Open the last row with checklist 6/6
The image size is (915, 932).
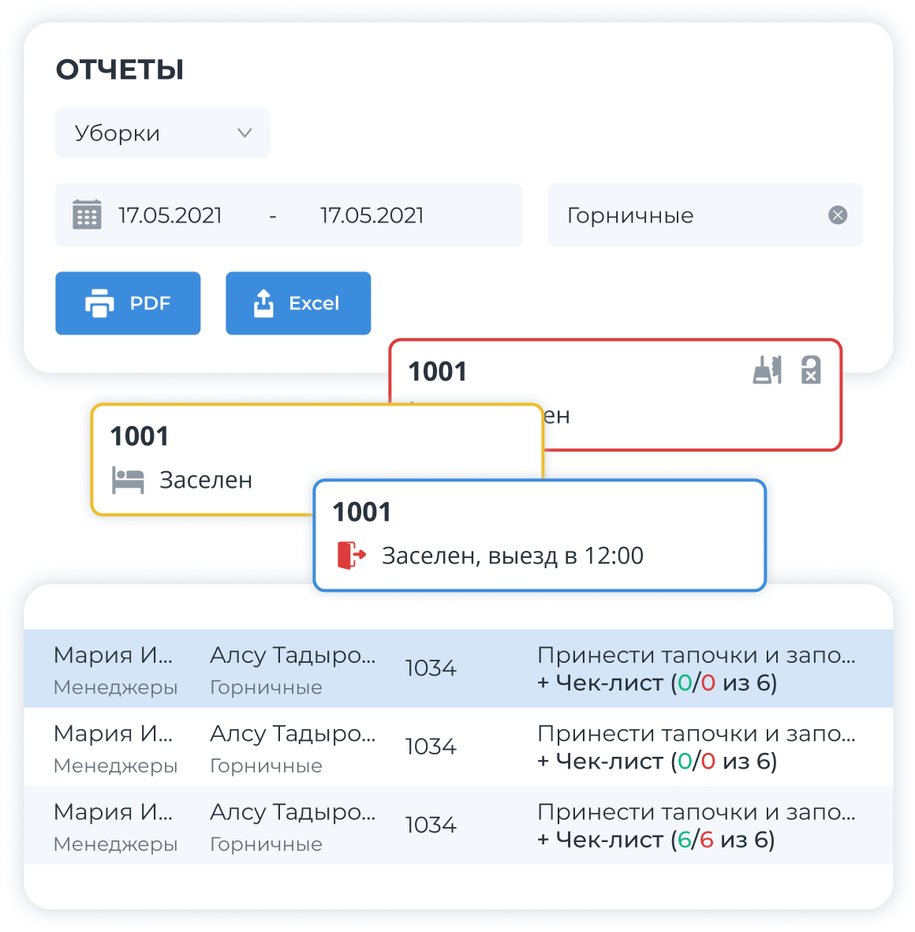pyautogui.click(x=458, y=825)
